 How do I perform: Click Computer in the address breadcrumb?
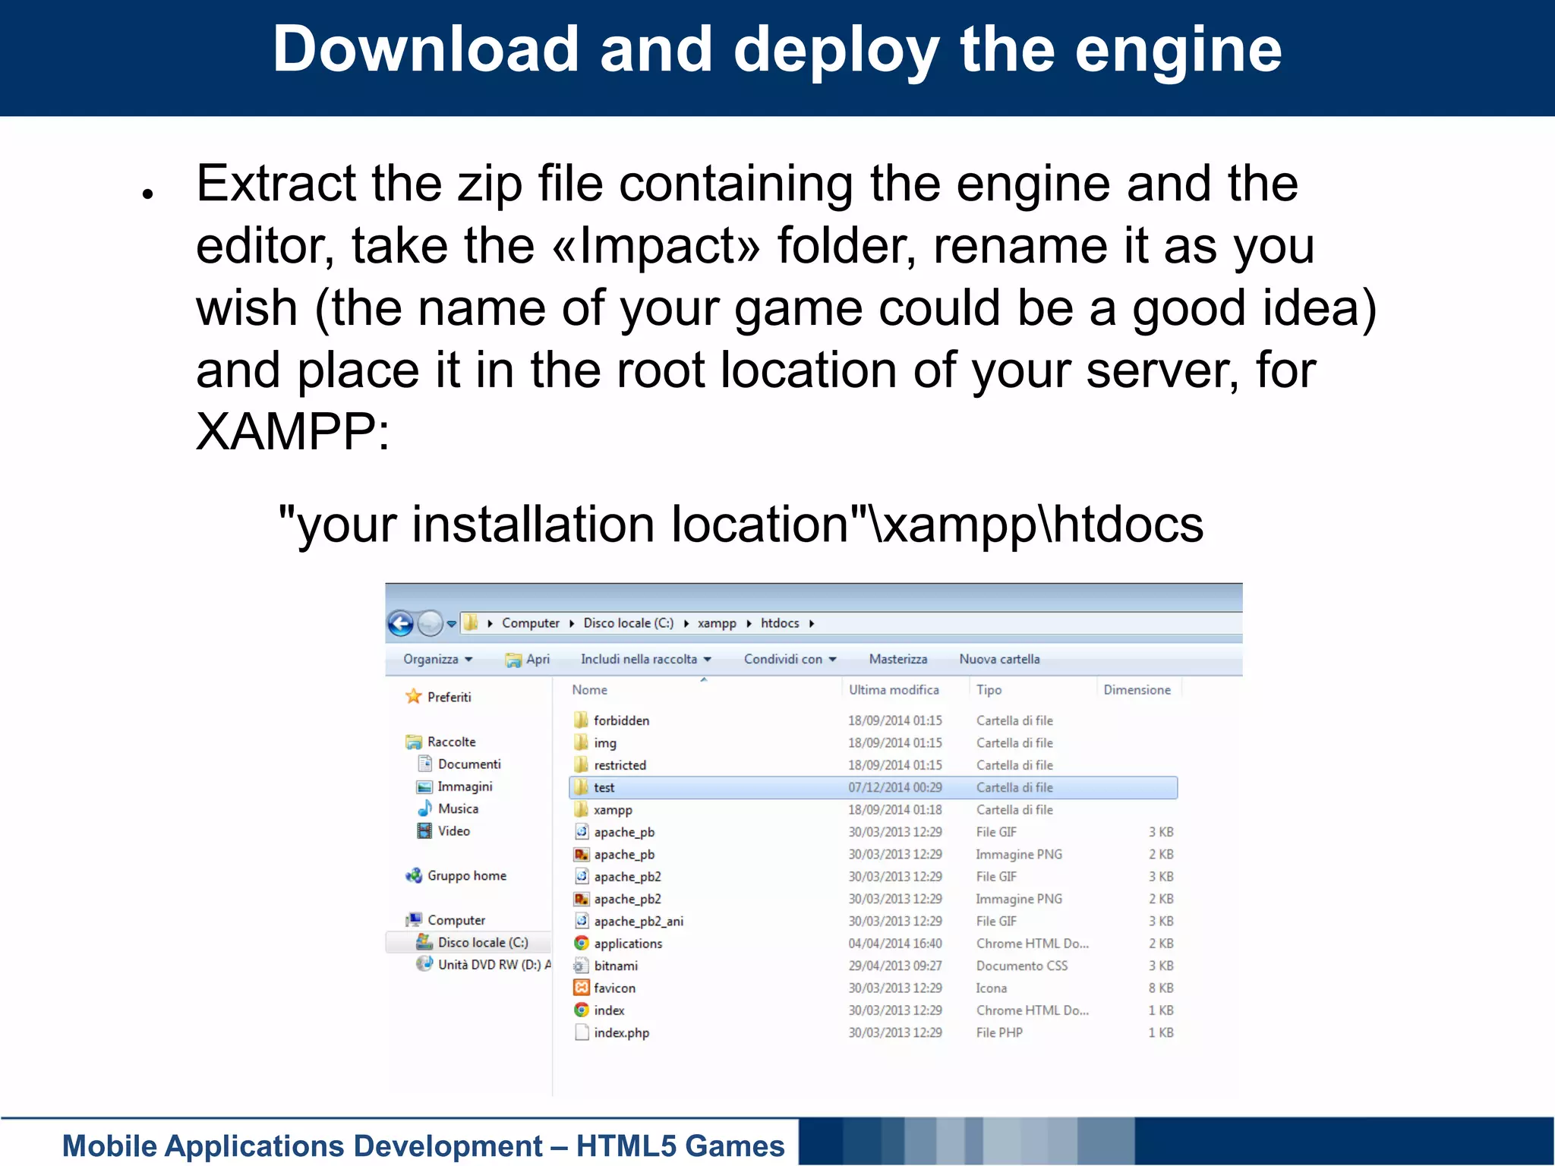click(531, 623)
